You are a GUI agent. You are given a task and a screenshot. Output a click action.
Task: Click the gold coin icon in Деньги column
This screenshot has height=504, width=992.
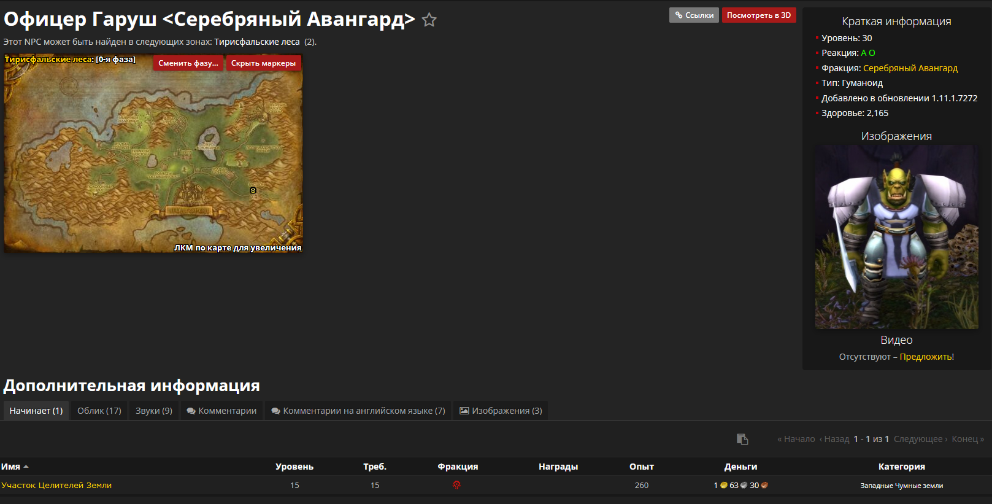[x=724, y=485]
